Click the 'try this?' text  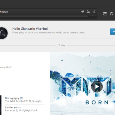[7, 67]
